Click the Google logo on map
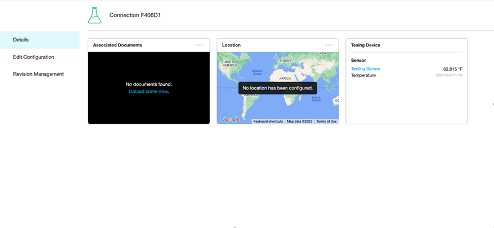 click(x=230, y=119)
